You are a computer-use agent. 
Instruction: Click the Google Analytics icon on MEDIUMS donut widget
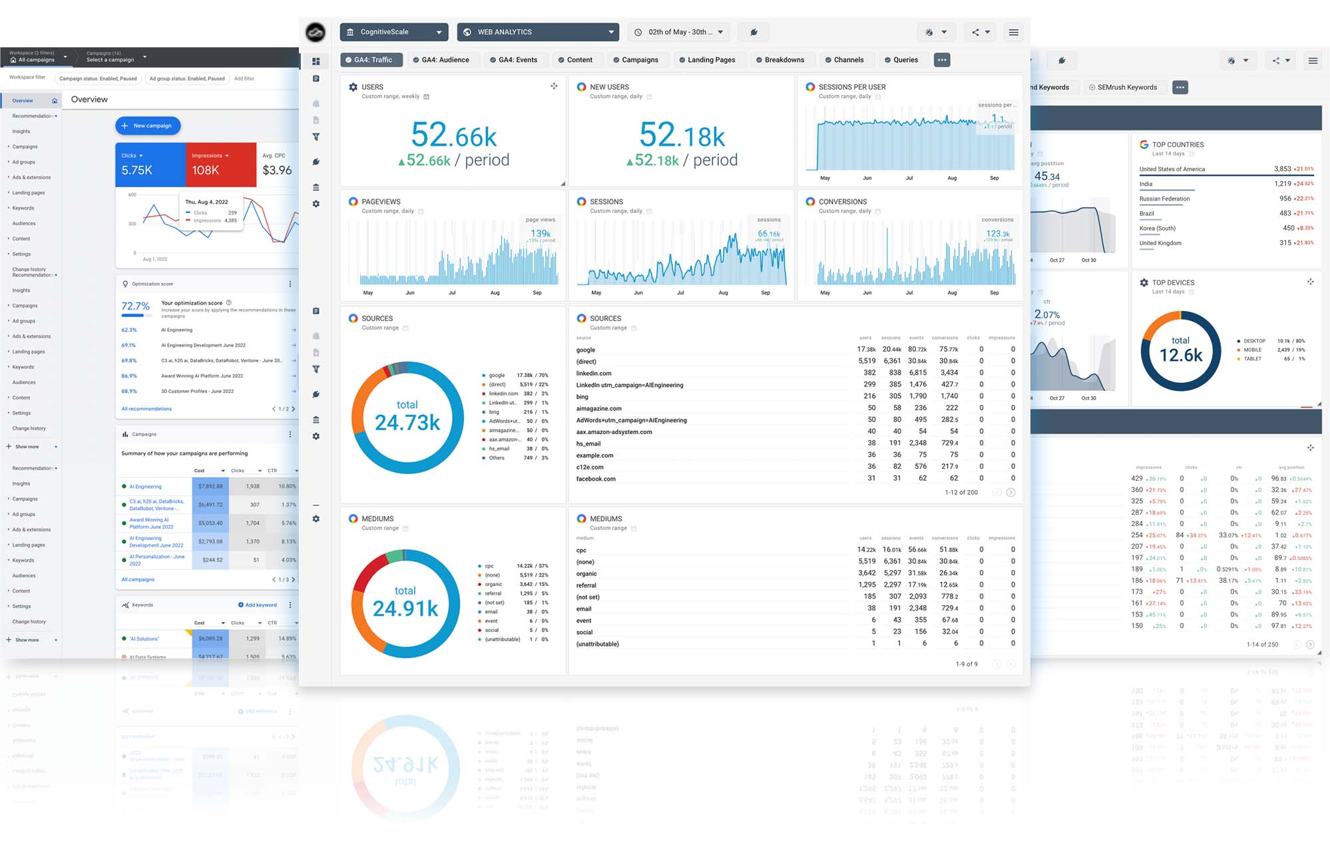tap(353, 518)
